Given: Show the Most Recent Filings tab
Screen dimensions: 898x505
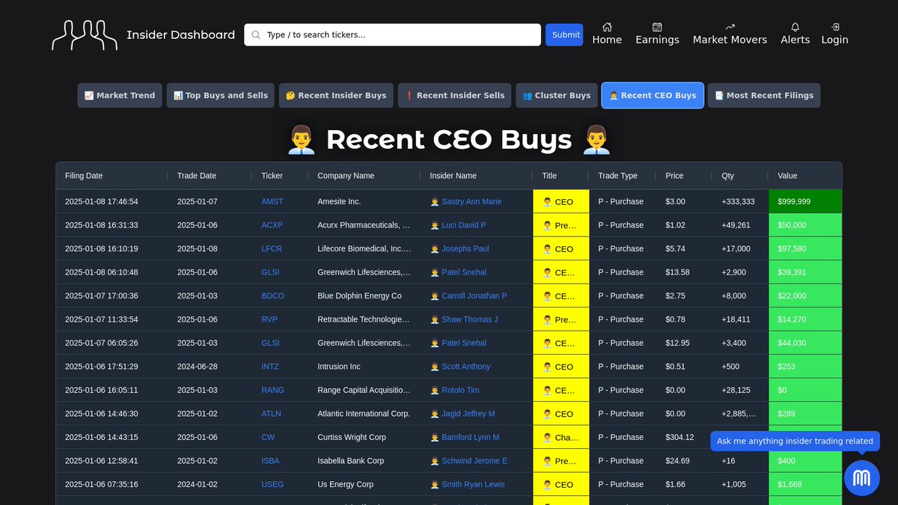Looking at the screenshot, I should (764, 95).
